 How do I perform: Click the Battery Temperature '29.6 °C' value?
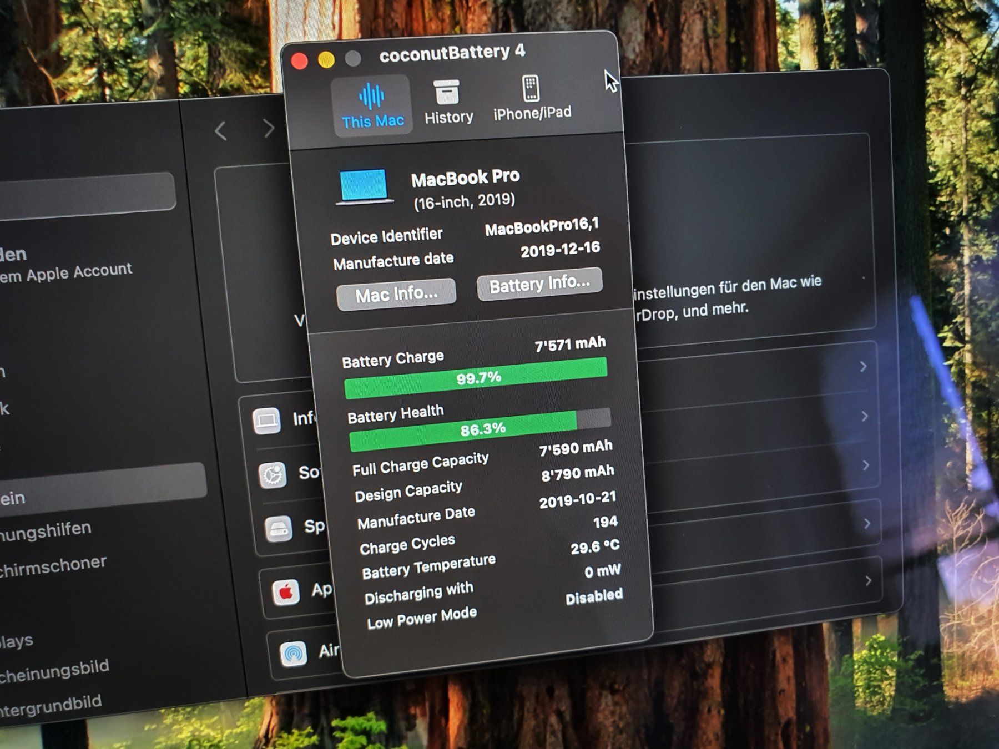coord(595,547)
